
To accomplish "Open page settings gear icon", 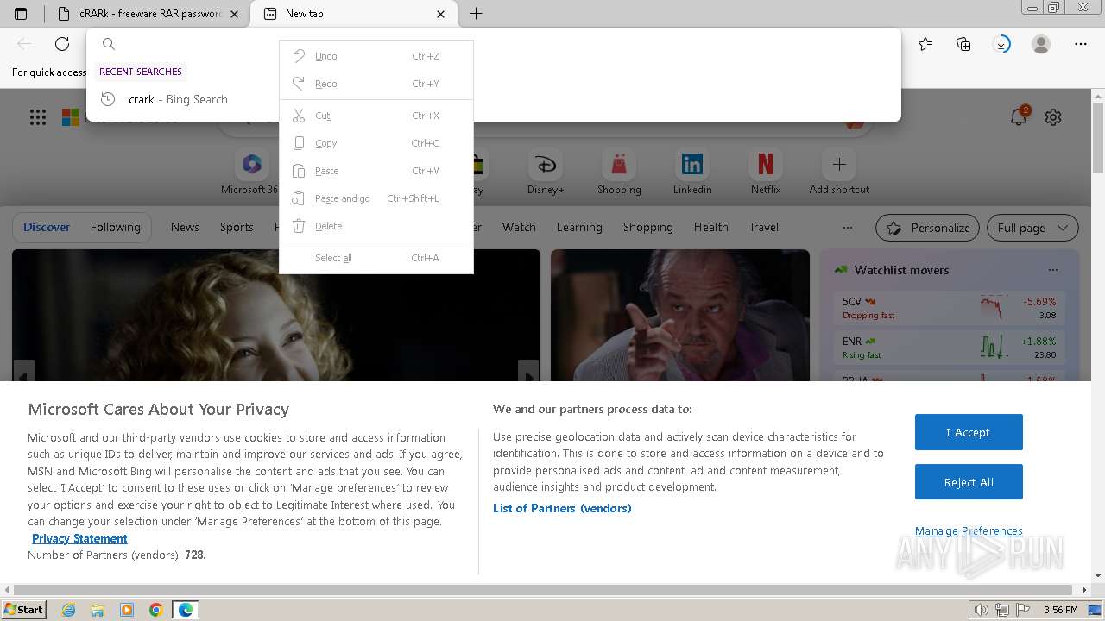I will [1053, 117].
